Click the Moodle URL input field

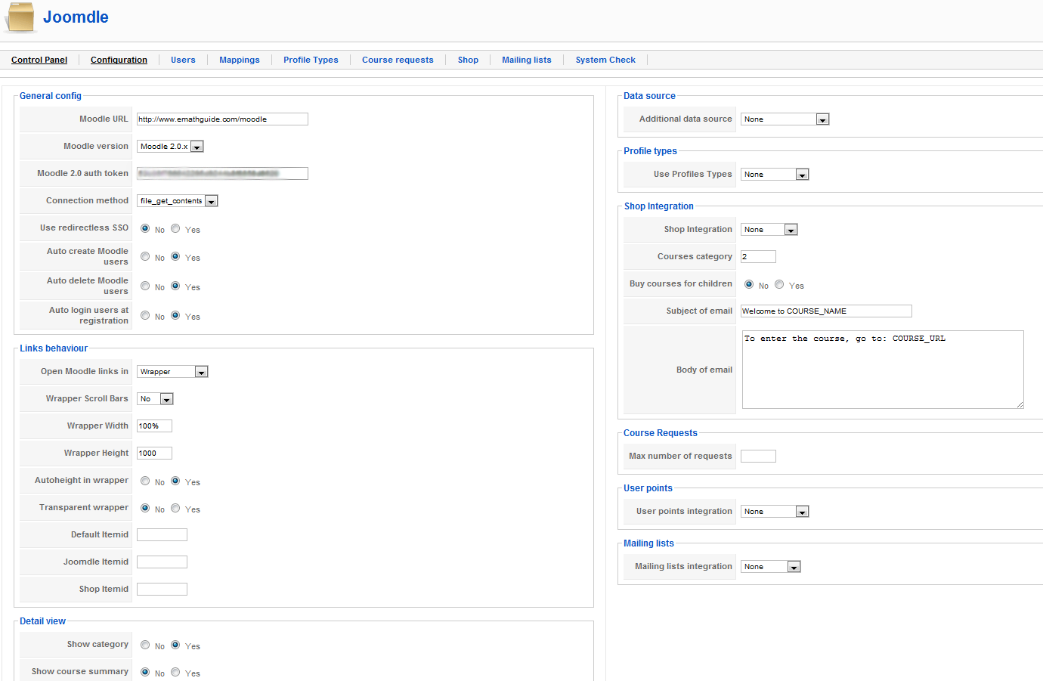tap(222, 119)
